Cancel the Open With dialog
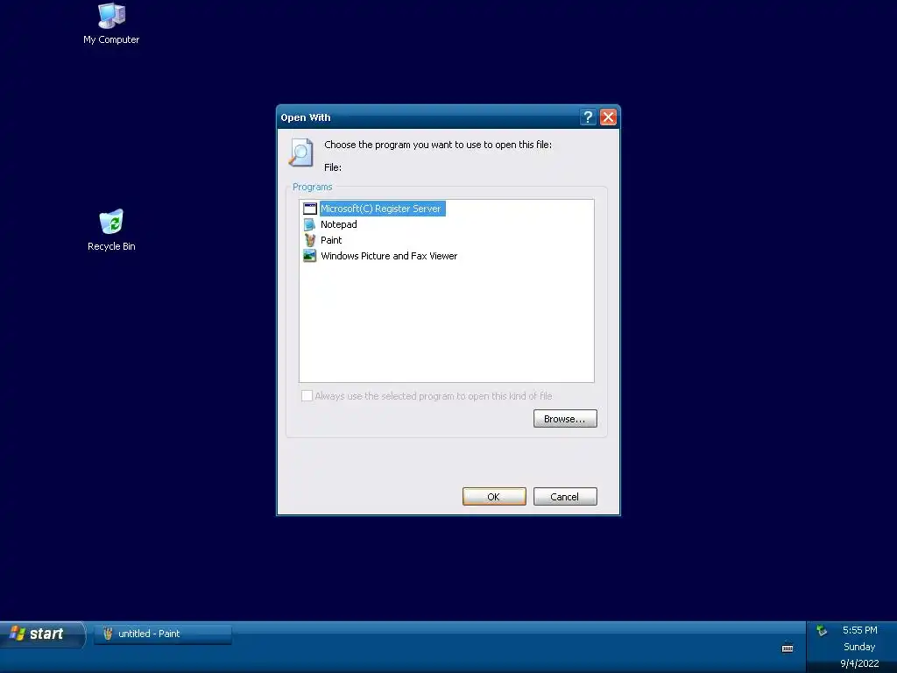897x673 pixels. pyautogui.click(x=565, y=497)
